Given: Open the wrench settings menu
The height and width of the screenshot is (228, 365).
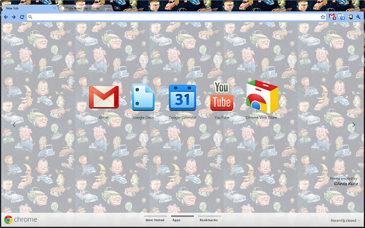Looking at the screenshot, I should [x=358, y=17].
